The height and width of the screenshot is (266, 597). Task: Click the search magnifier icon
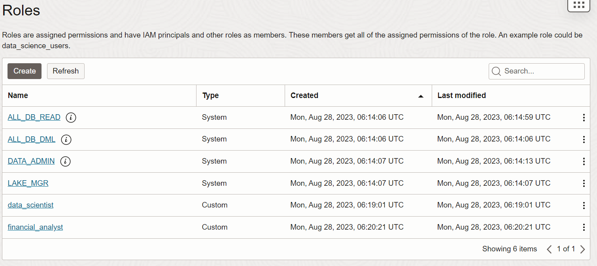(497, 71)
